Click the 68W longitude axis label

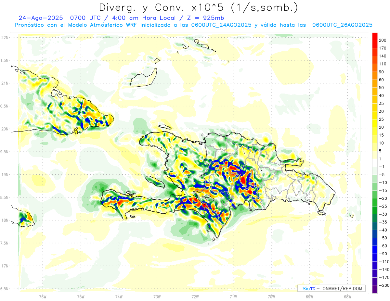click(347, 296)
